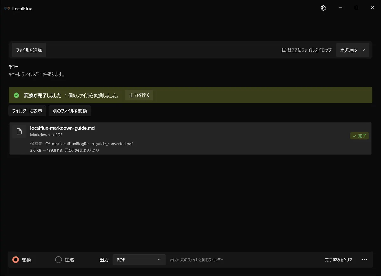
Task: Click the LocalFlux app logo icon
Action: point(7,9)
